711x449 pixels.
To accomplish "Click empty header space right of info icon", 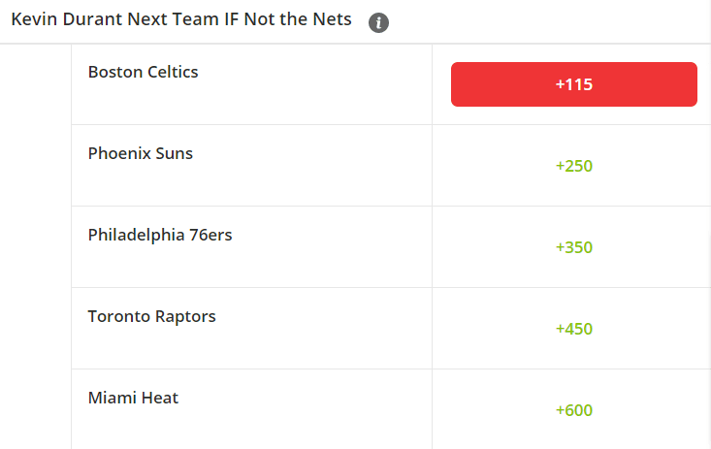I will [x=549, y=21].
